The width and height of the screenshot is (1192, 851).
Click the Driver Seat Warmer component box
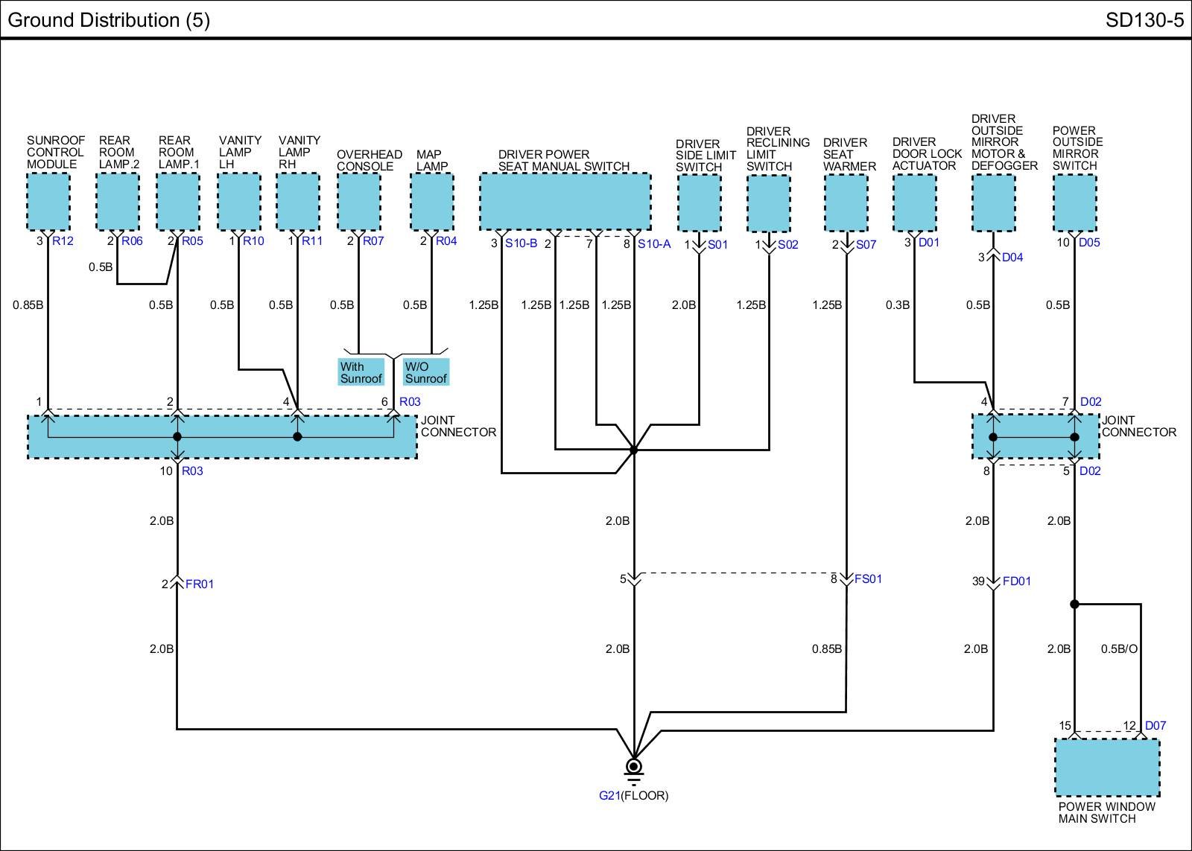(846, 202)
